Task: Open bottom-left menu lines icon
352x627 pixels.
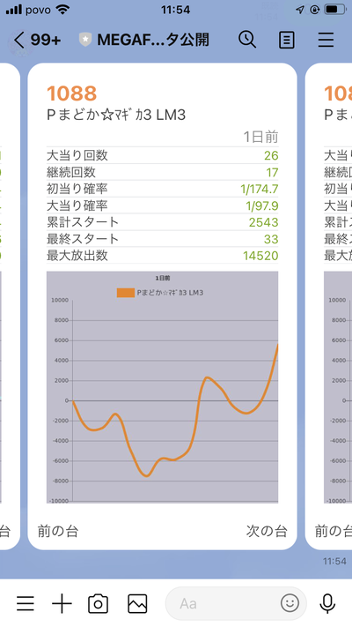Action: 26,603
